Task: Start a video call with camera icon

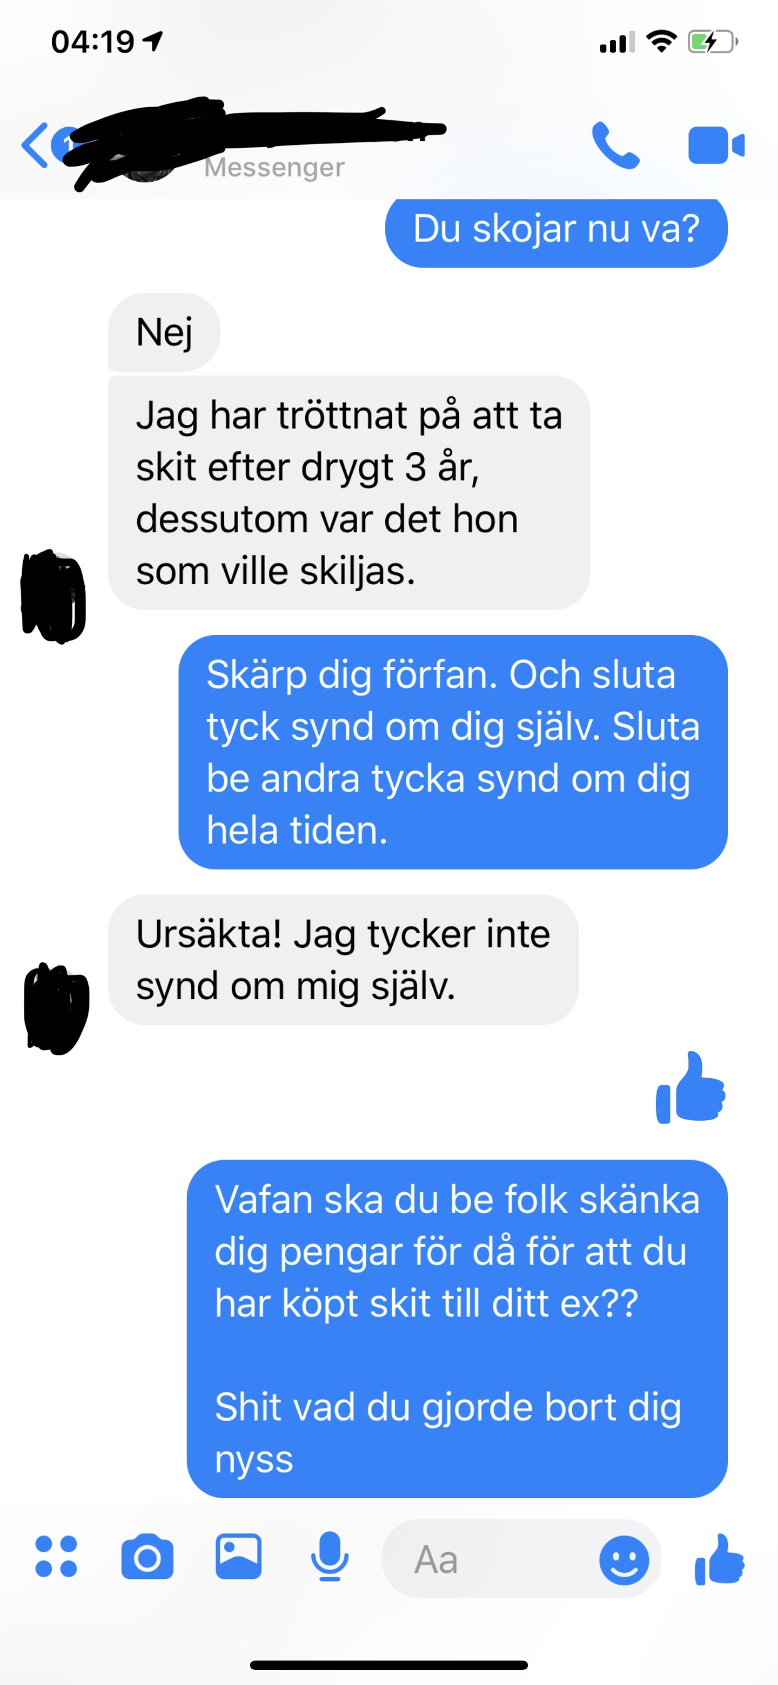Action: pyautogui.click(x=716, y=145)
